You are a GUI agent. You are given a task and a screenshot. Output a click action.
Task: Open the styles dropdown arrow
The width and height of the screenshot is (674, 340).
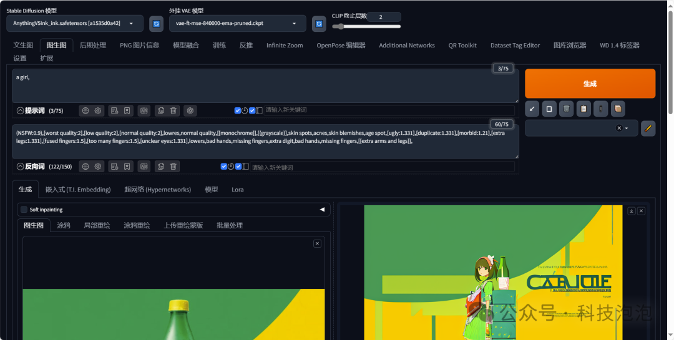pos(627,128)
